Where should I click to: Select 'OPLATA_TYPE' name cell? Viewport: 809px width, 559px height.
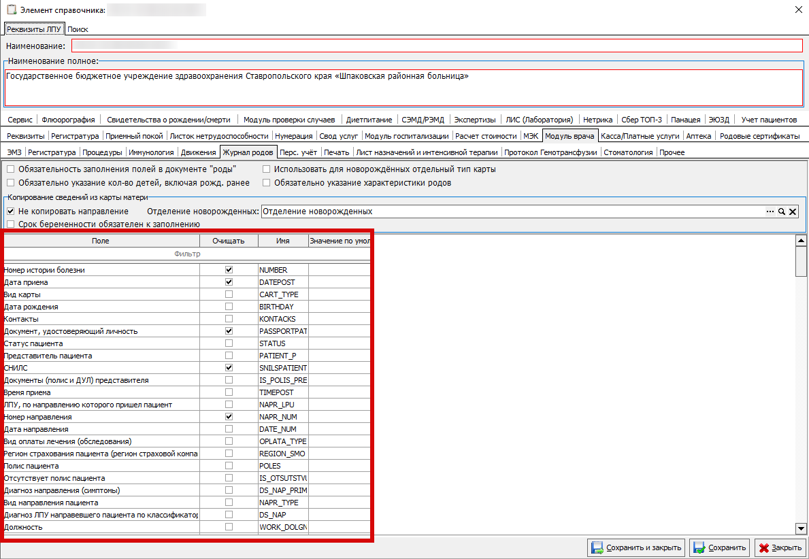point(283,441)
